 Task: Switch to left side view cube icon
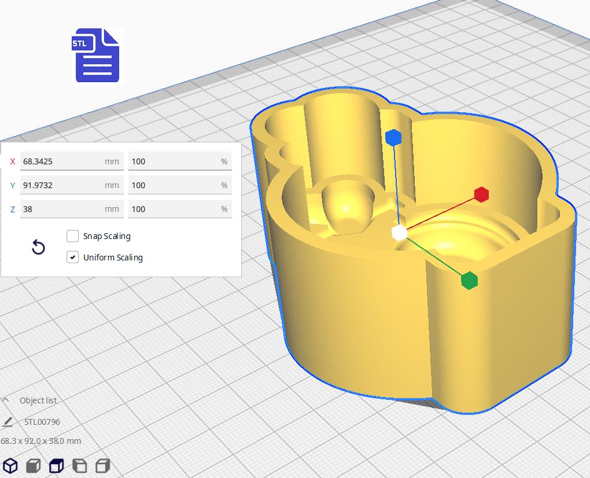[79, 466]
